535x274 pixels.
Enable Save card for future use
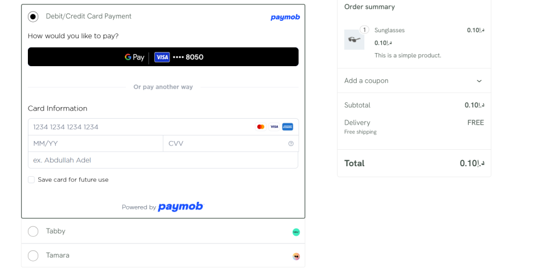pyautogui.click(x=31, y=180)
